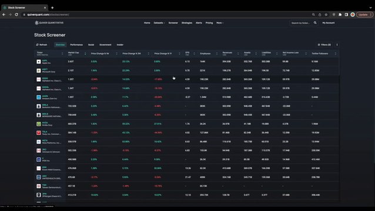Click the Apple company logo icon
The height and width of the screenshot is (211, 375).
click(x=39, y=62)
